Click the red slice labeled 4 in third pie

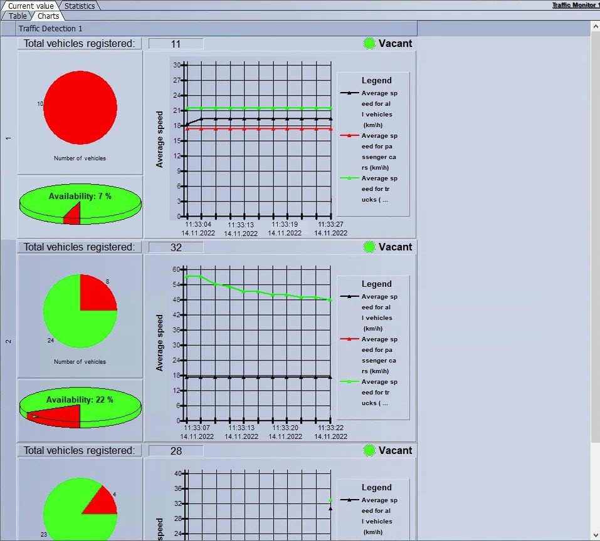point(102,502)
